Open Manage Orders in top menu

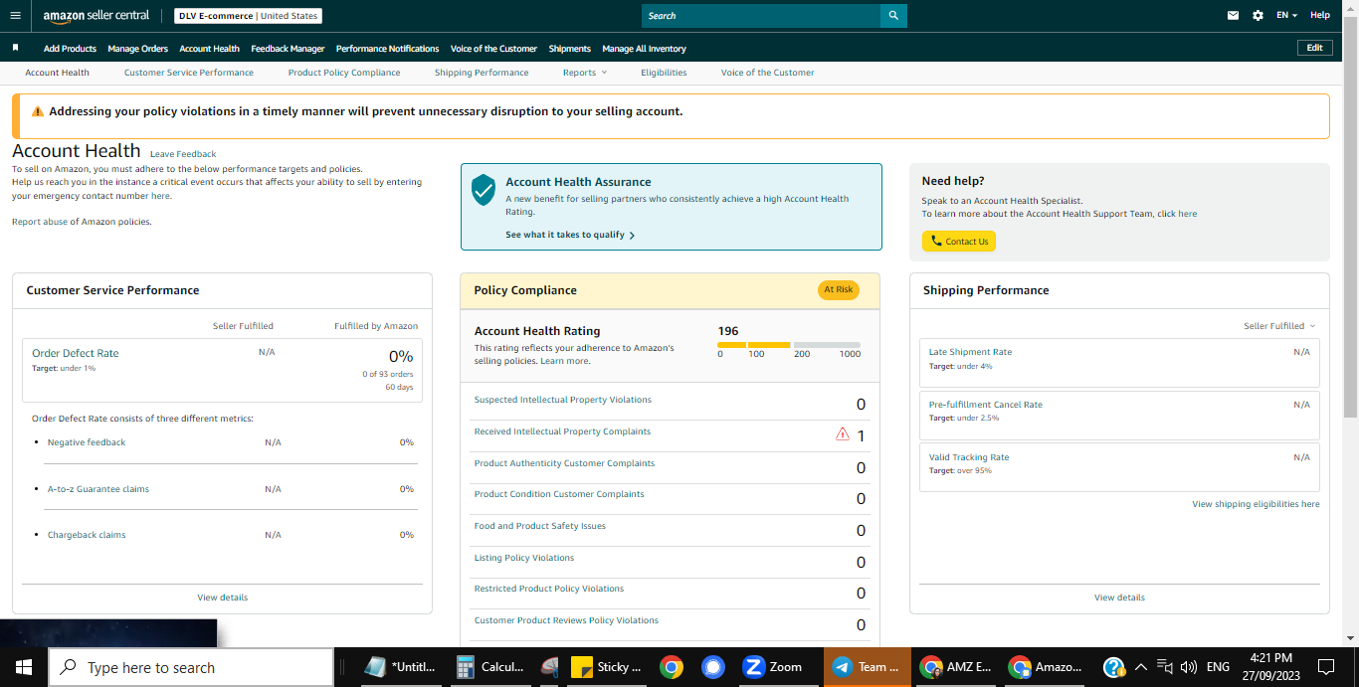[137, 49]
